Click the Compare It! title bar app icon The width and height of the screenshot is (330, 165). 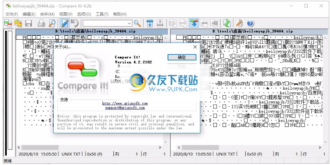[x=8, y=6]
